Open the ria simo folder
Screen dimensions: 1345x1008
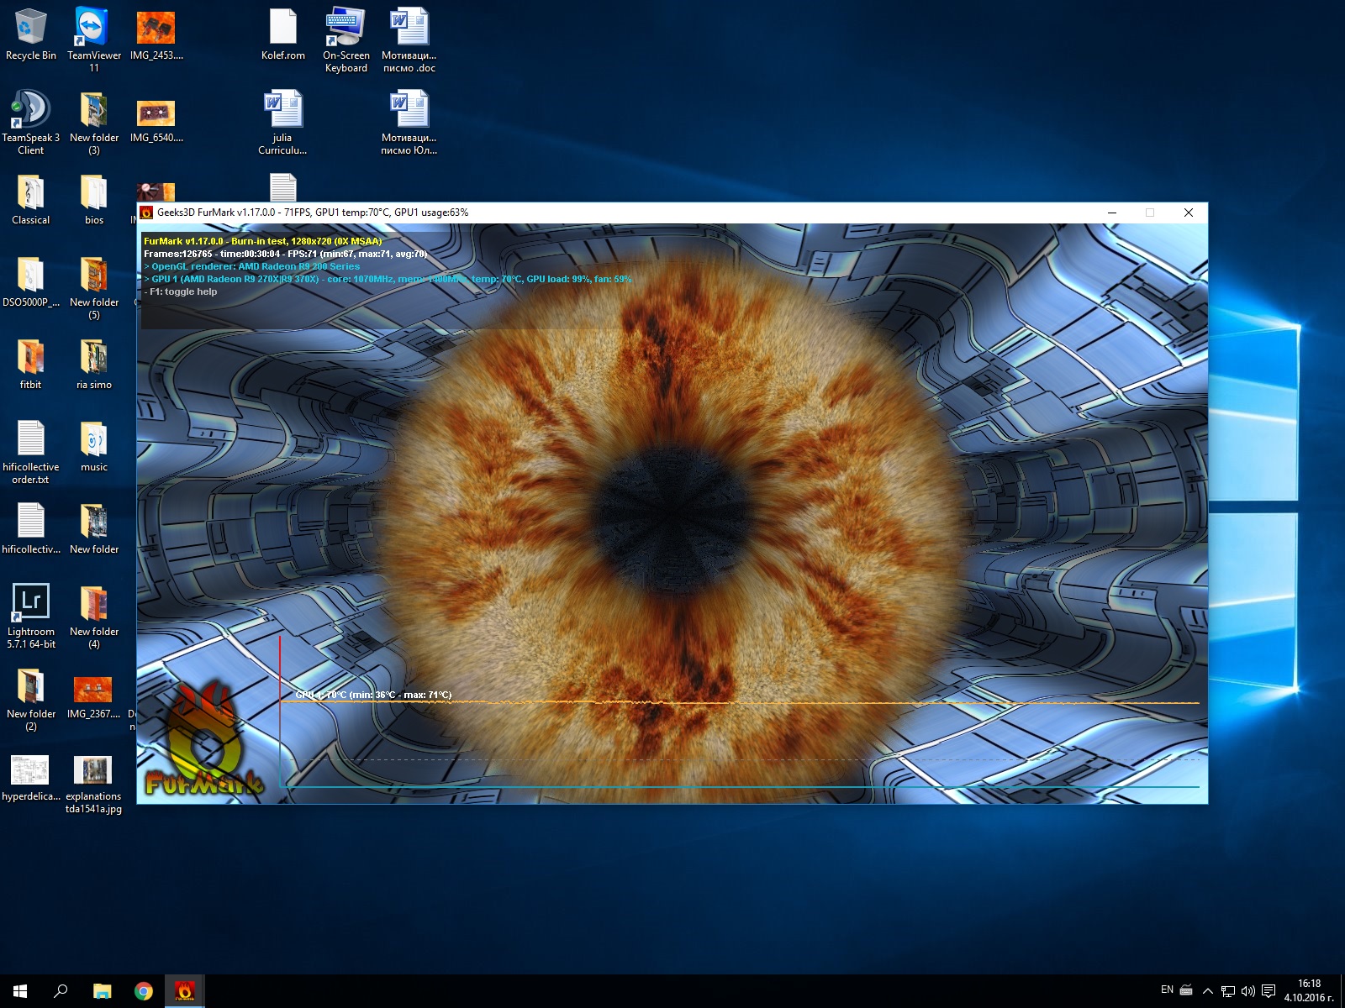[x=93, y=363]
